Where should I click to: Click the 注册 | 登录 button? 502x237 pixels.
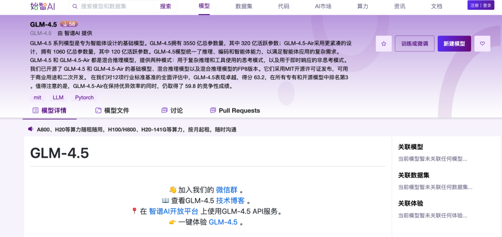pos(481,5)
